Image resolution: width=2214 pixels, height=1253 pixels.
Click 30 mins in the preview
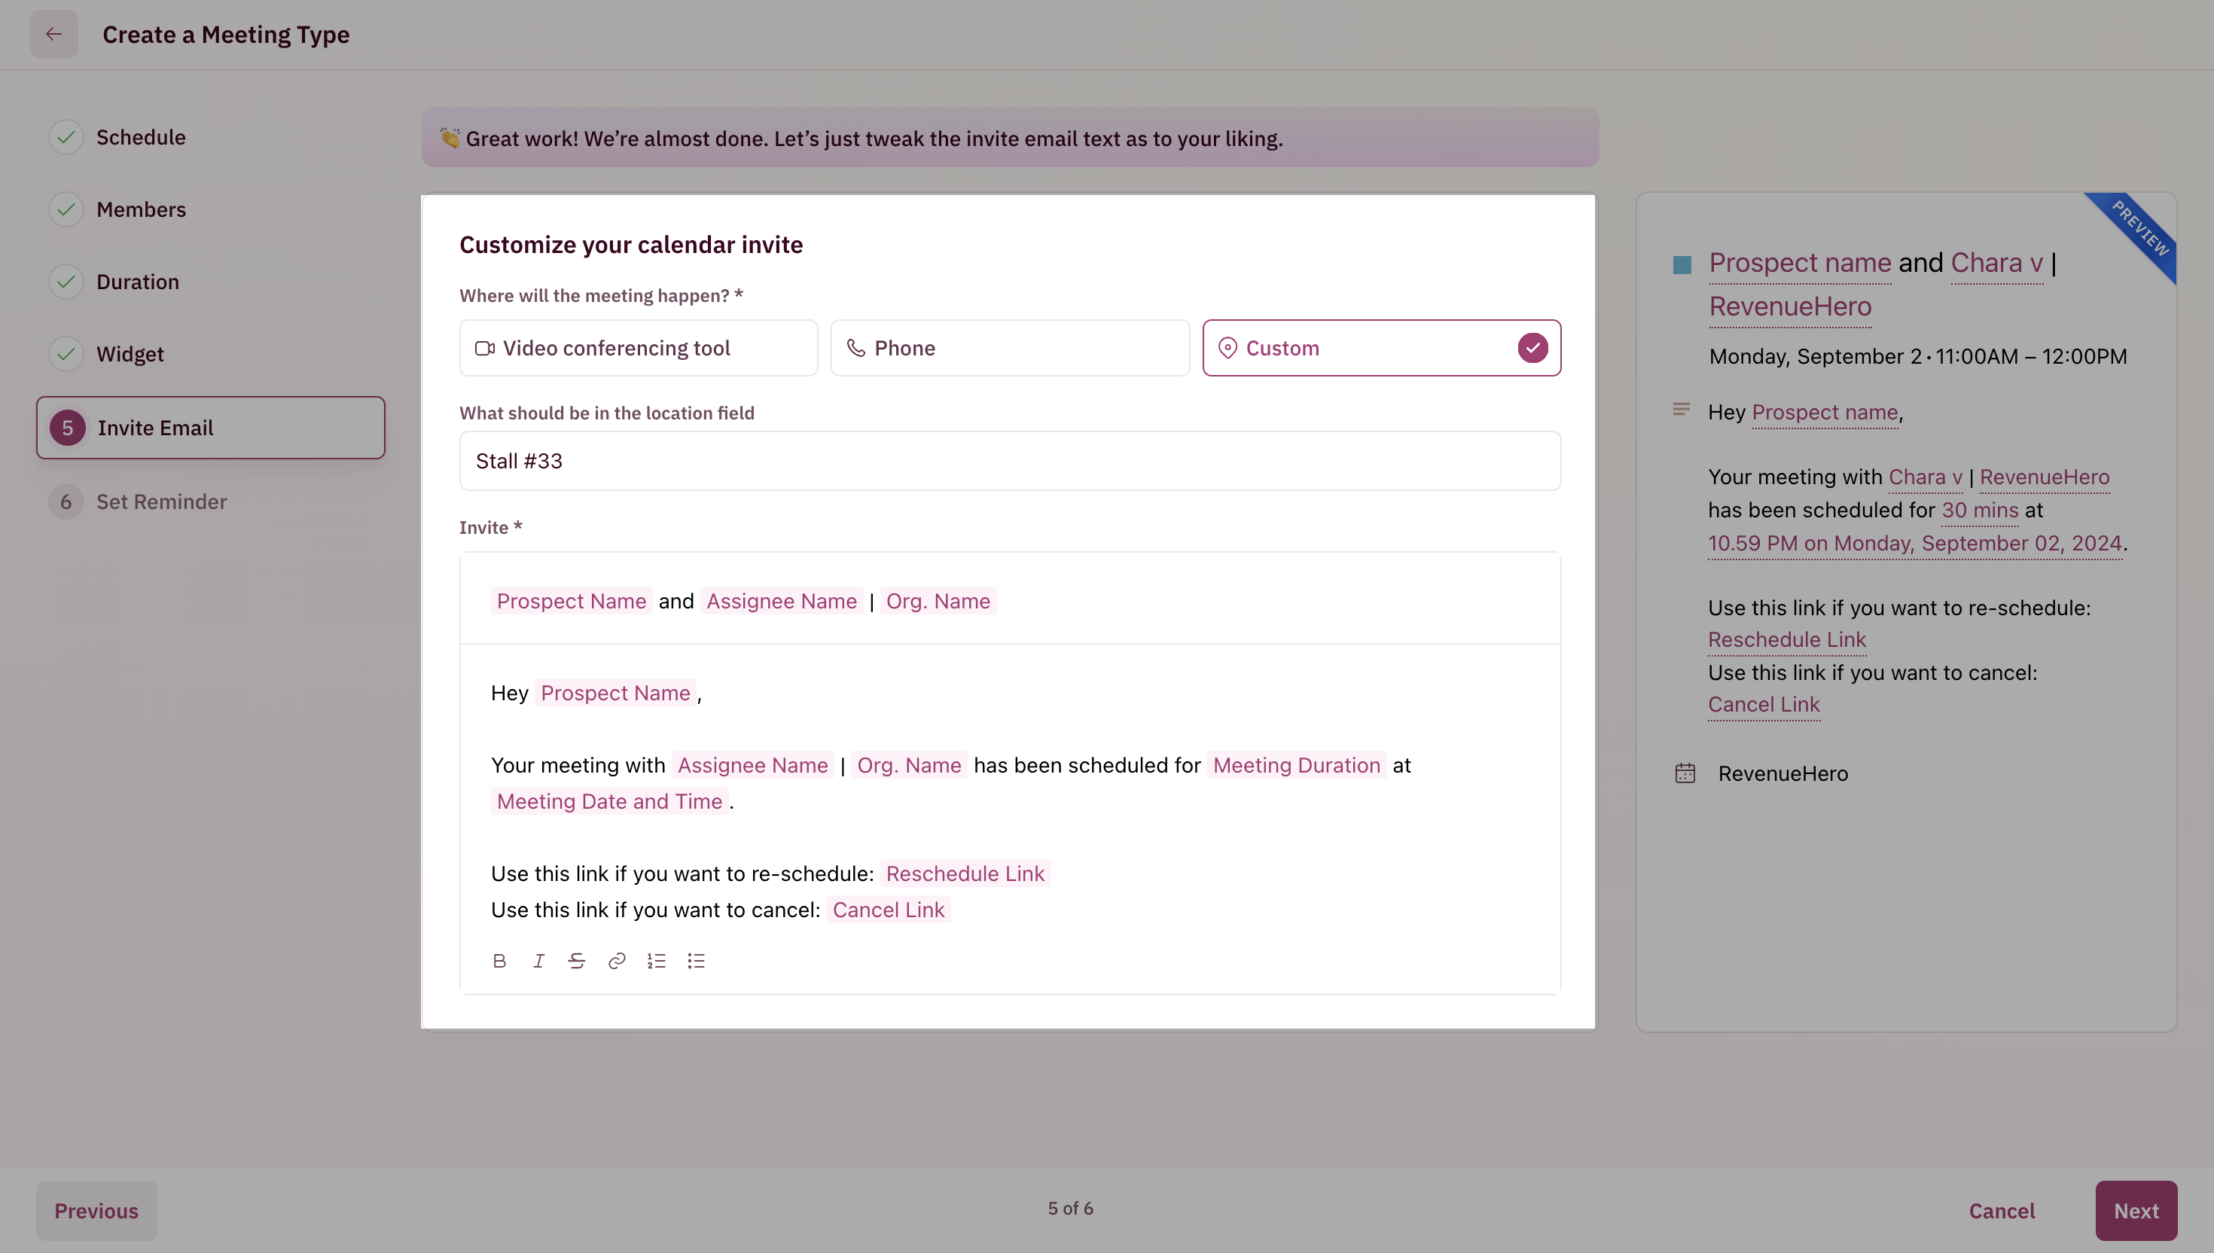coord(1980,511)
